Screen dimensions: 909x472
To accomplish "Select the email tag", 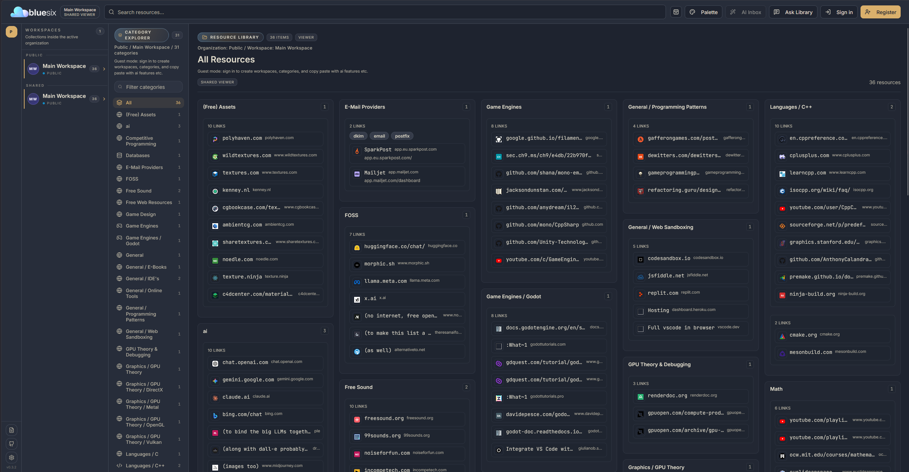I will [x=379, y=136].
